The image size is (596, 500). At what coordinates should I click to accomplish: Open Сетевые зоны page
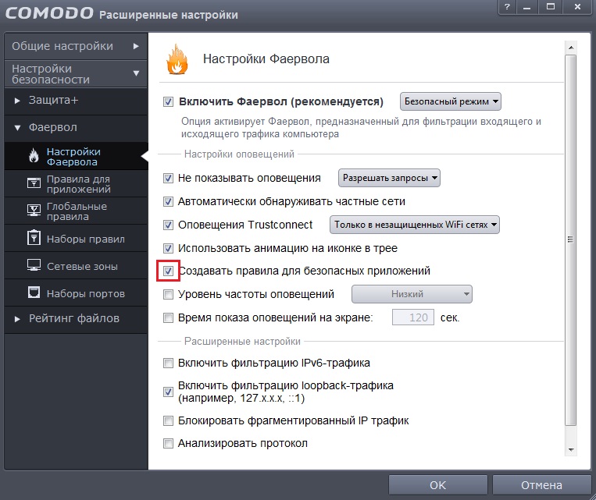tap(76, 266)
